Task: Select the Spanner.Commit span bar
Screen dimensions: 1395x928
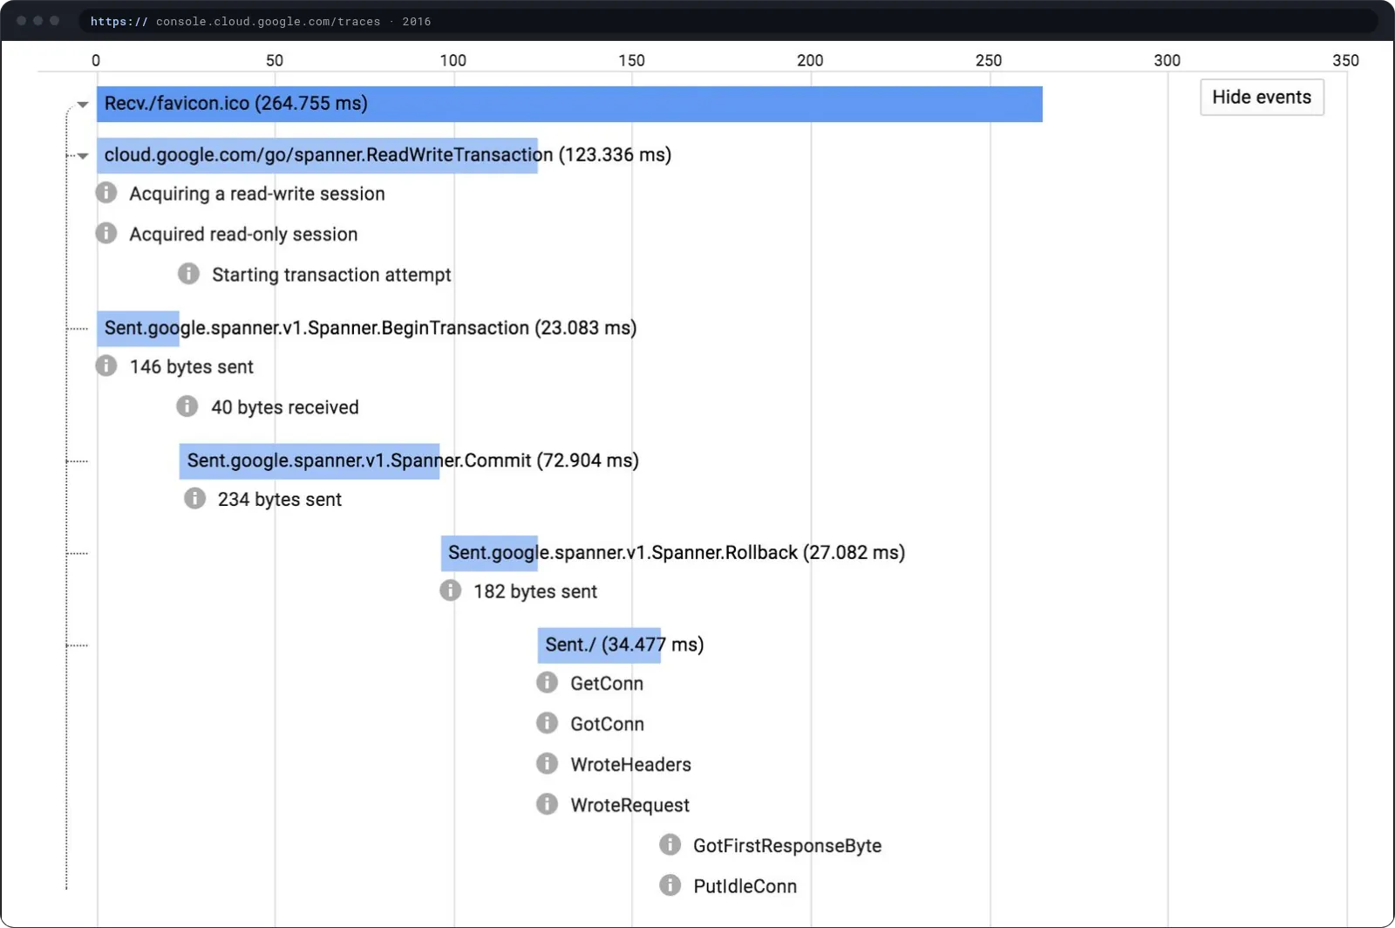Action: 310,461
